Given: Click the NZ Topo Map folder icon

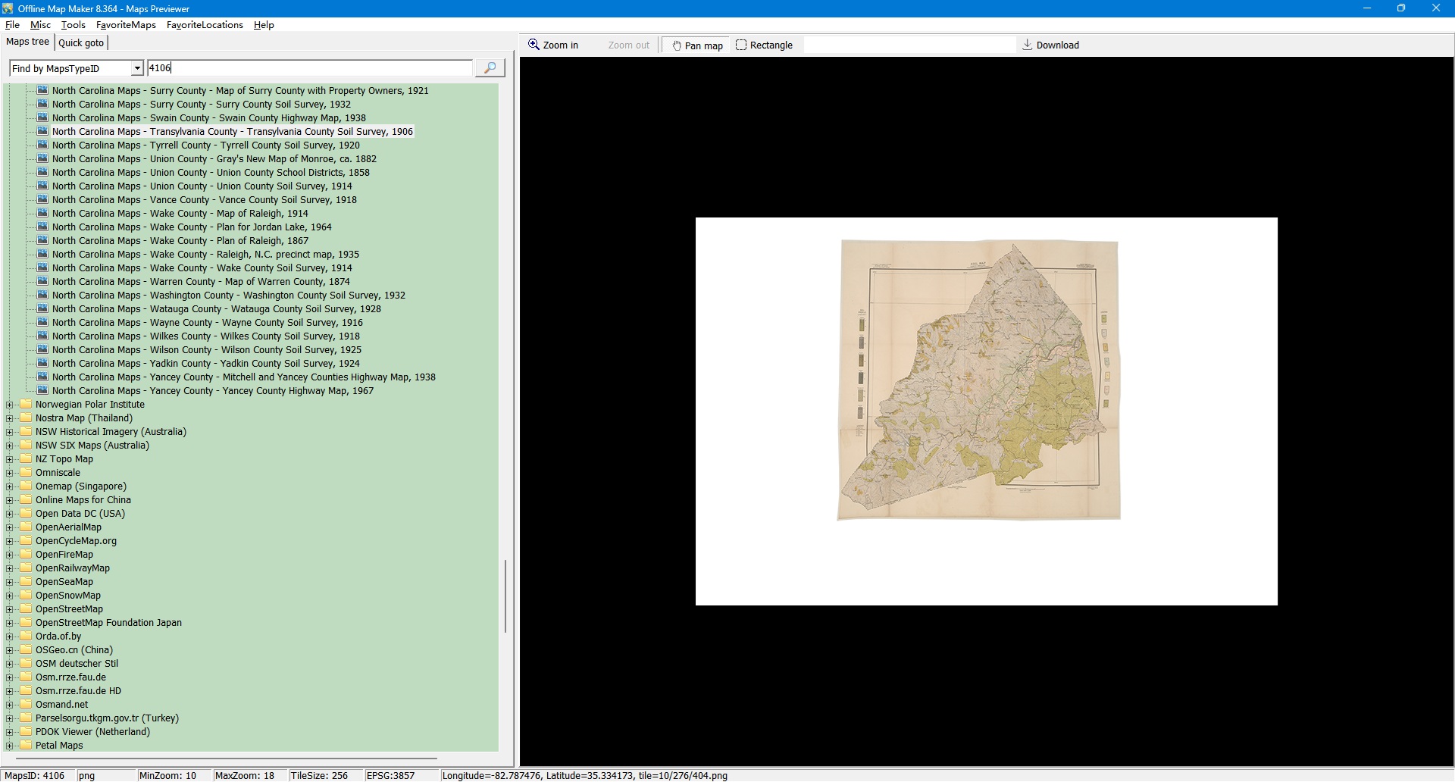Looking at the screenshot, I should pos(27,459).
